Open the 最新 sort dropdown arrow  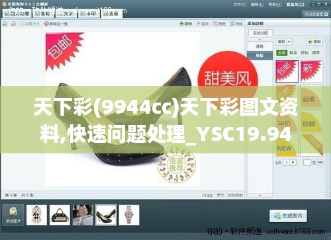pos(289,42)
